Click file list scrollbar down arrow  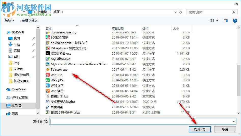tap(238, 113)
